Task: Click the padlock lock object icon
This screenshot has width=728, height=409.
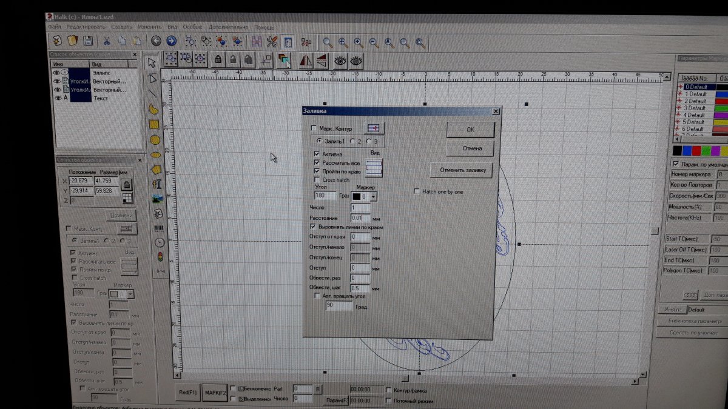Action: click(217, 59)
